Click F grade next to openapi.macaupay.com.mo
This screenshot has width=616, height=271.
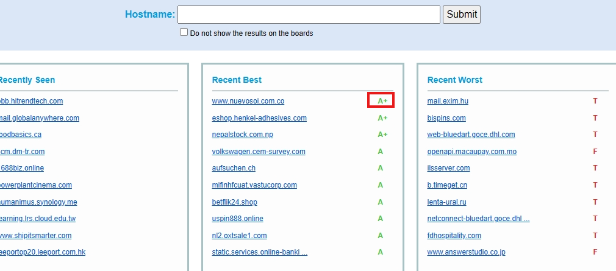point(595,152)
